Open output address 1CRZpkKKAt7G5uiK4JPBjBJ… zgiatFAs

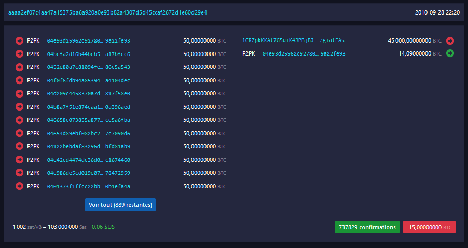[293, 40]
